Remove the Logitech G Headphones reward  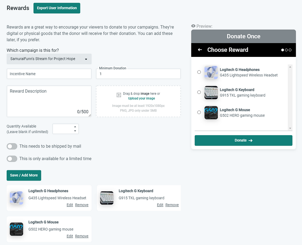[82, 205]
